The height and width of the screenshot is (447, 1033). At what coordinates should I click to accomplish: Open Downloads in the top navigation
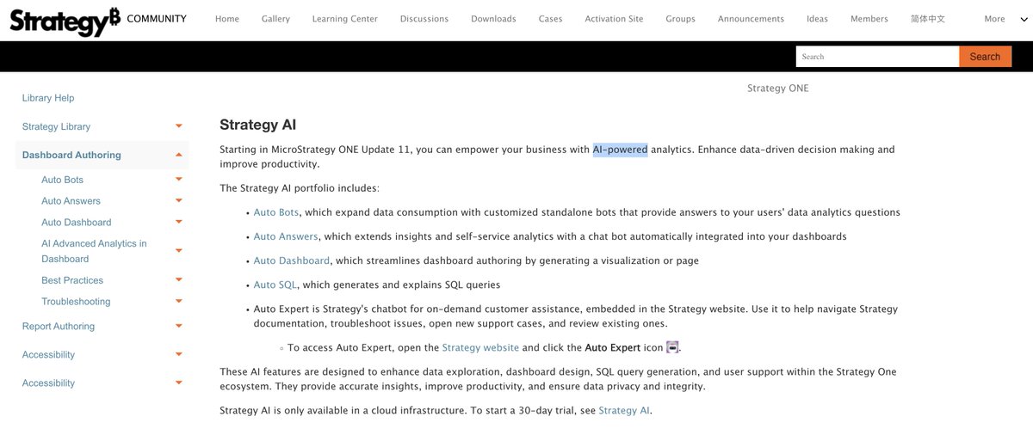493,19
